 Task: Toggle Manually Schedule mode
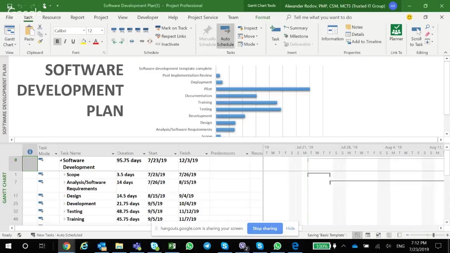[x=207, y=36]
